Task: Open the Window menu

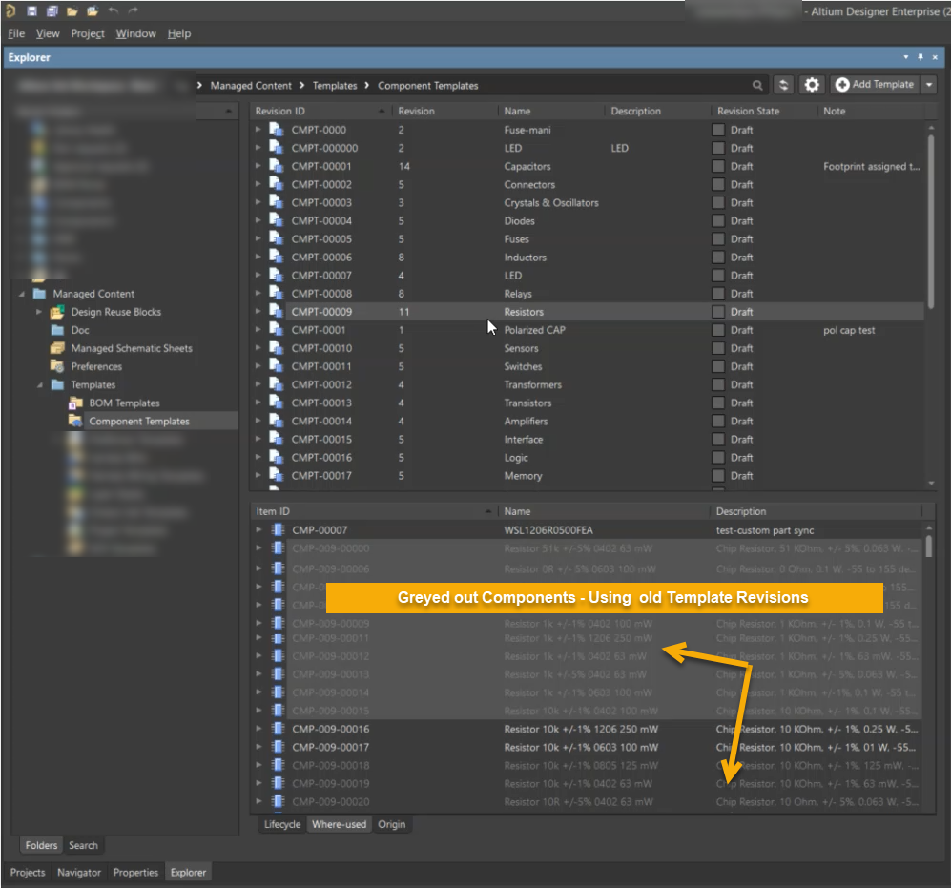Action: pyautogui.click(x=135, y=32)
